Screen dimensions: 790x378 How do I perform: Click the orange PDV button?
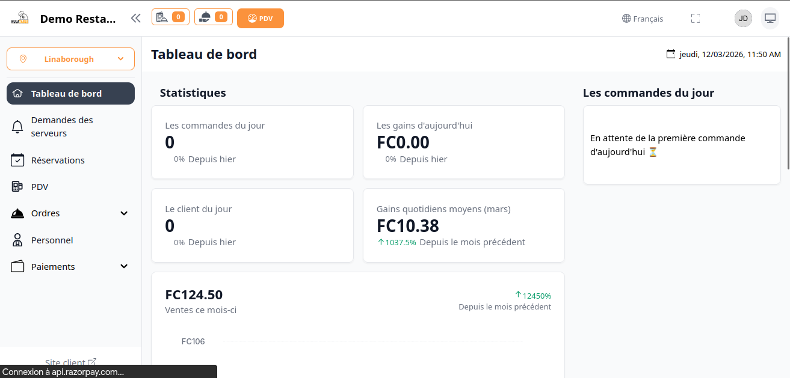coord(261,18)
